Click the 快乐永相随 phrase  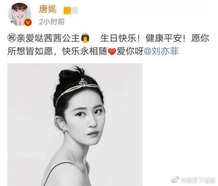(85, 51)
